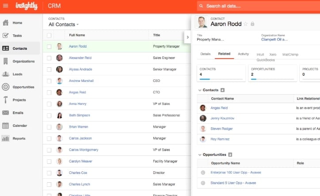
Task: Click the Projects hammer icon
Action: (5, 100)
